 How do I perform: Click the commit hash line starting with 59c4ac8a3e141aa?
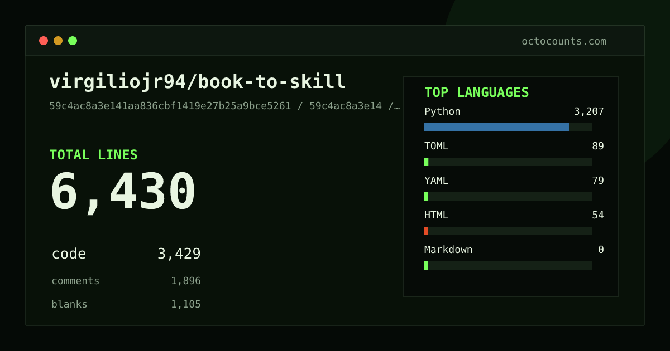click(224, 106)
